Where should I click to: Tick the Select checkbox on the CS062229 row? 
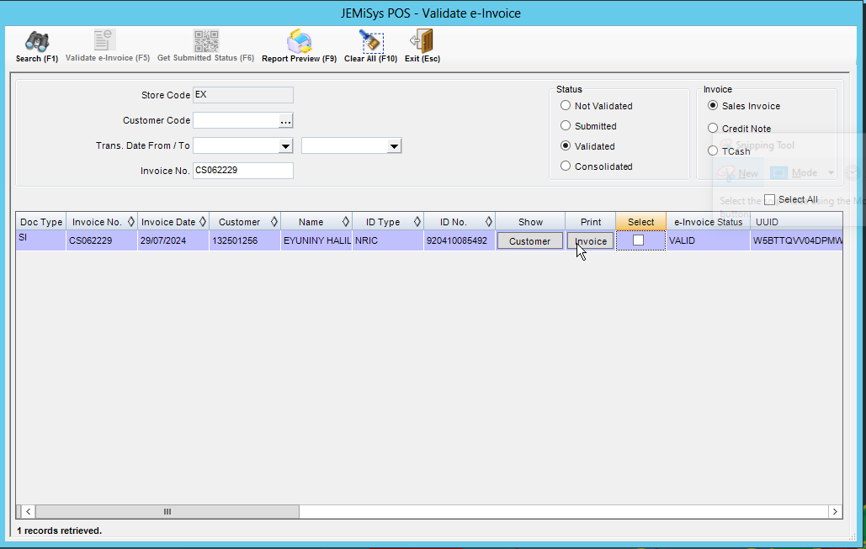(640, 240)
